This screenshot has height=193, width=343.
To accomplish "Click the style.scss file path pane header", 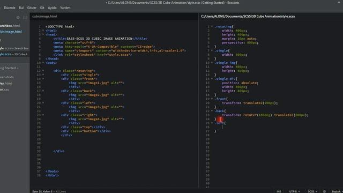I will point(248,16).
